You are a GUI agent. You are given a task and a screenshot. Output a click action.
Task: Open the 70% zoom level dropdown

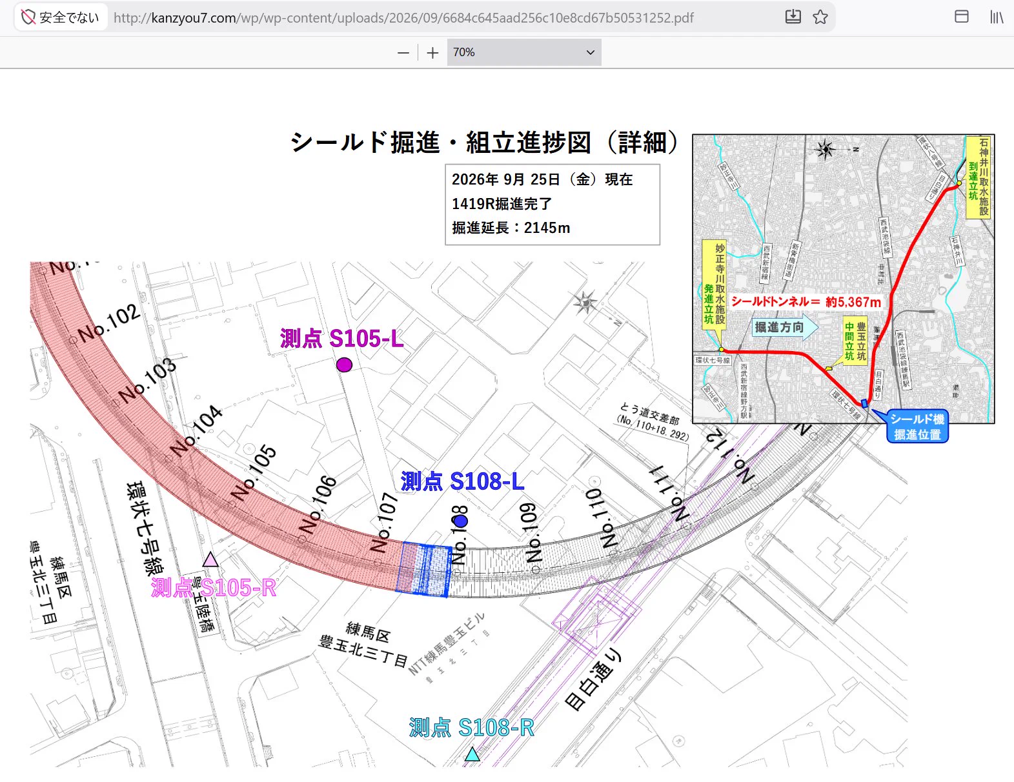click(524, 52)
